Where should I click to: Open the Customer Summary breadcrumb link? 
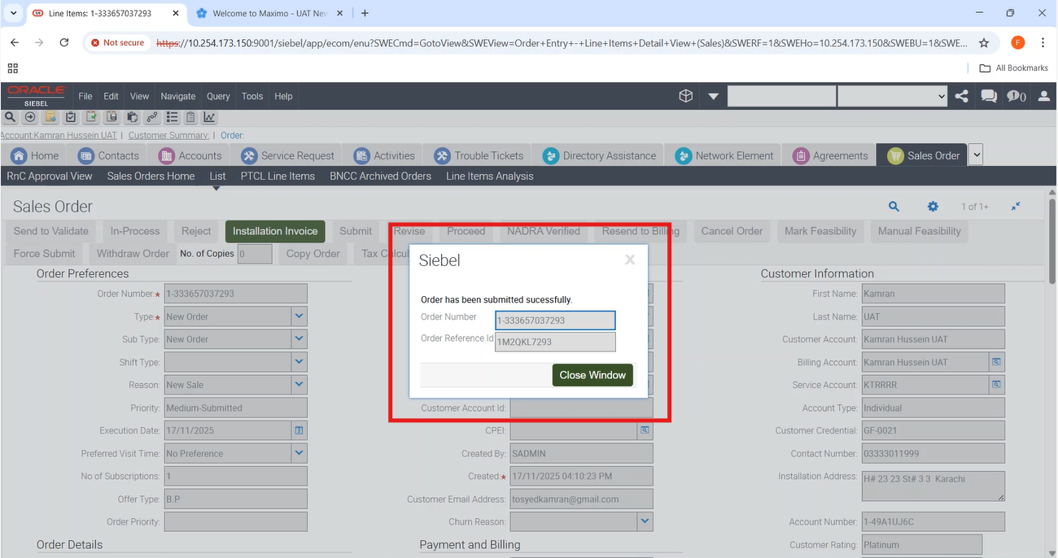(x=168, y=135)
